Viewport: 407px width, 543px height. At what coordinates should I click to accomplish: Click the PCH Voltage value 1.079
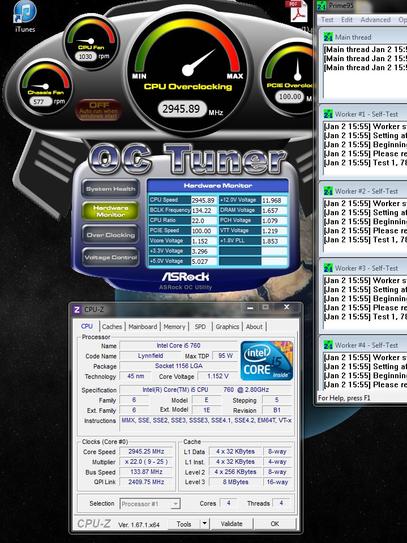click(275, 221)
